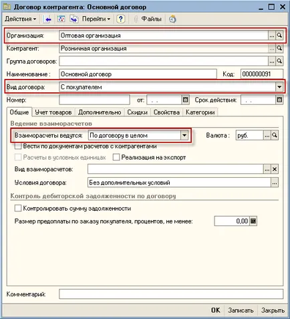Click the prepayment percent field showing 0,00

point(232,221)
